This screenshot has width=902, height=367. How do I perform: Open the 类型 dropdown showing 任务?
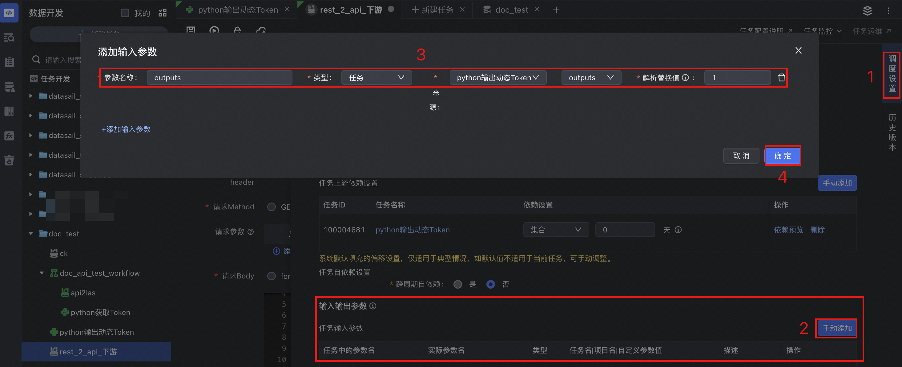pos(376,77)
